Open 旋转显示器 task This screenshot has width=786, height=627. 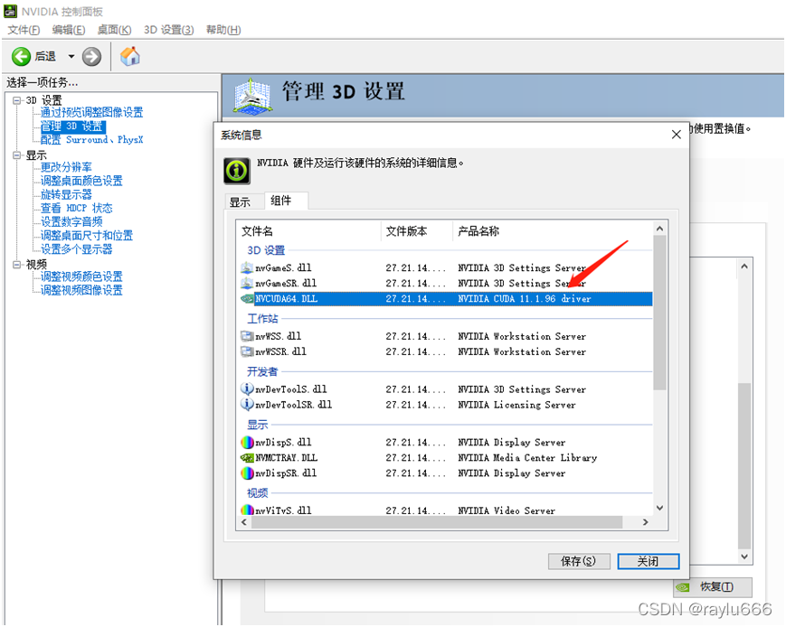point(66,195)
